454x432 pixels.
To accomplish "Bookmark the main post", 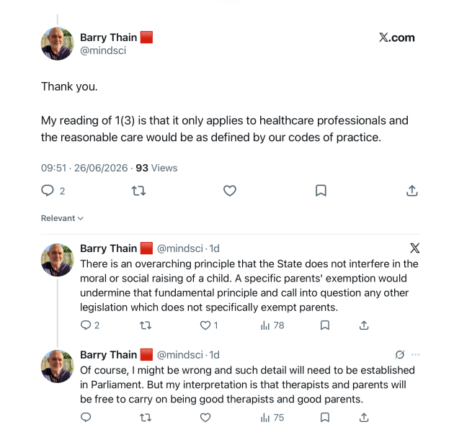I will [321, 191].
